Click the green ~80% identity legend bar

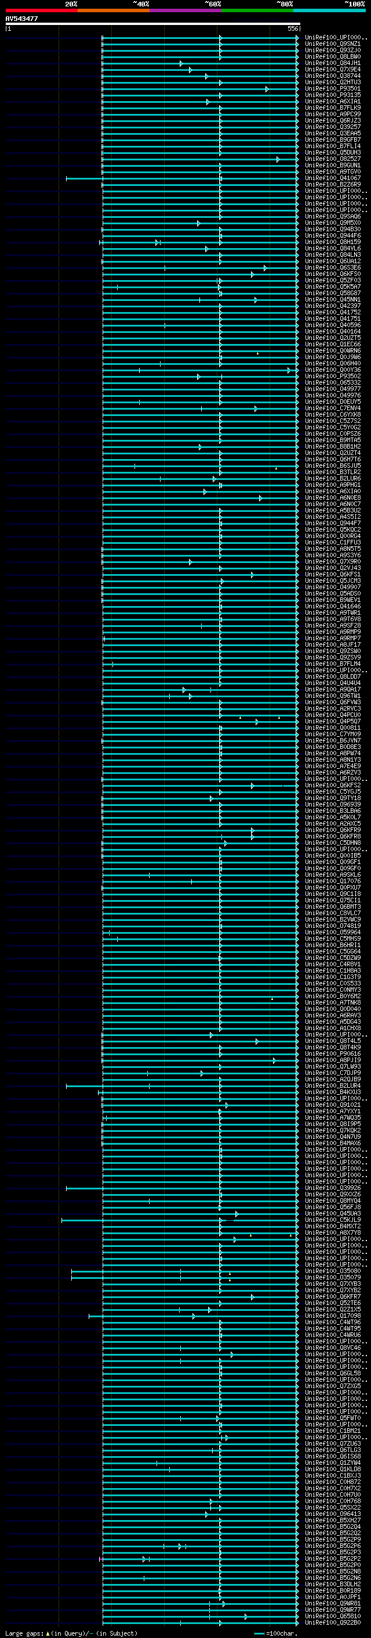pos(257,10)
